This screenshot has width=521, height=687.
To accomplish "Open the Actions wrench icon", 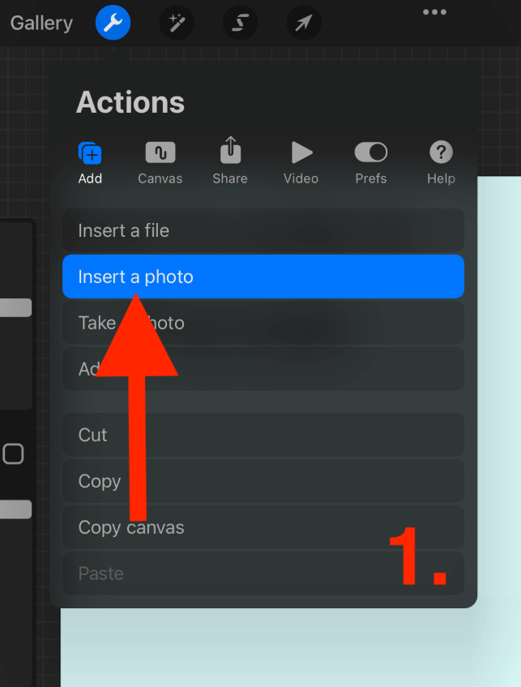I will [x=113, y=23].
